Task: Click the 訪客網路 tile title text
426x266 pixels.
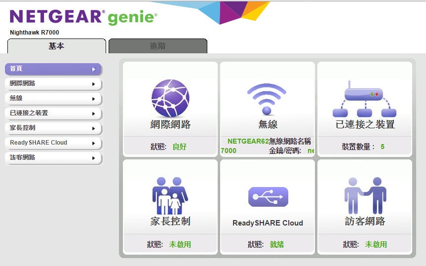Action: (365, 221)
